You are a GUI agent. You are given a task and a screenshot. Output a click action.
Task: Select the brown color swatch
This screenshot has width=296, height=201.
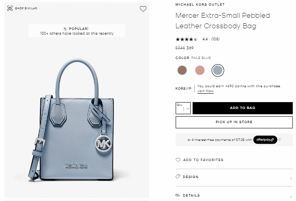(x=182, y=70)
